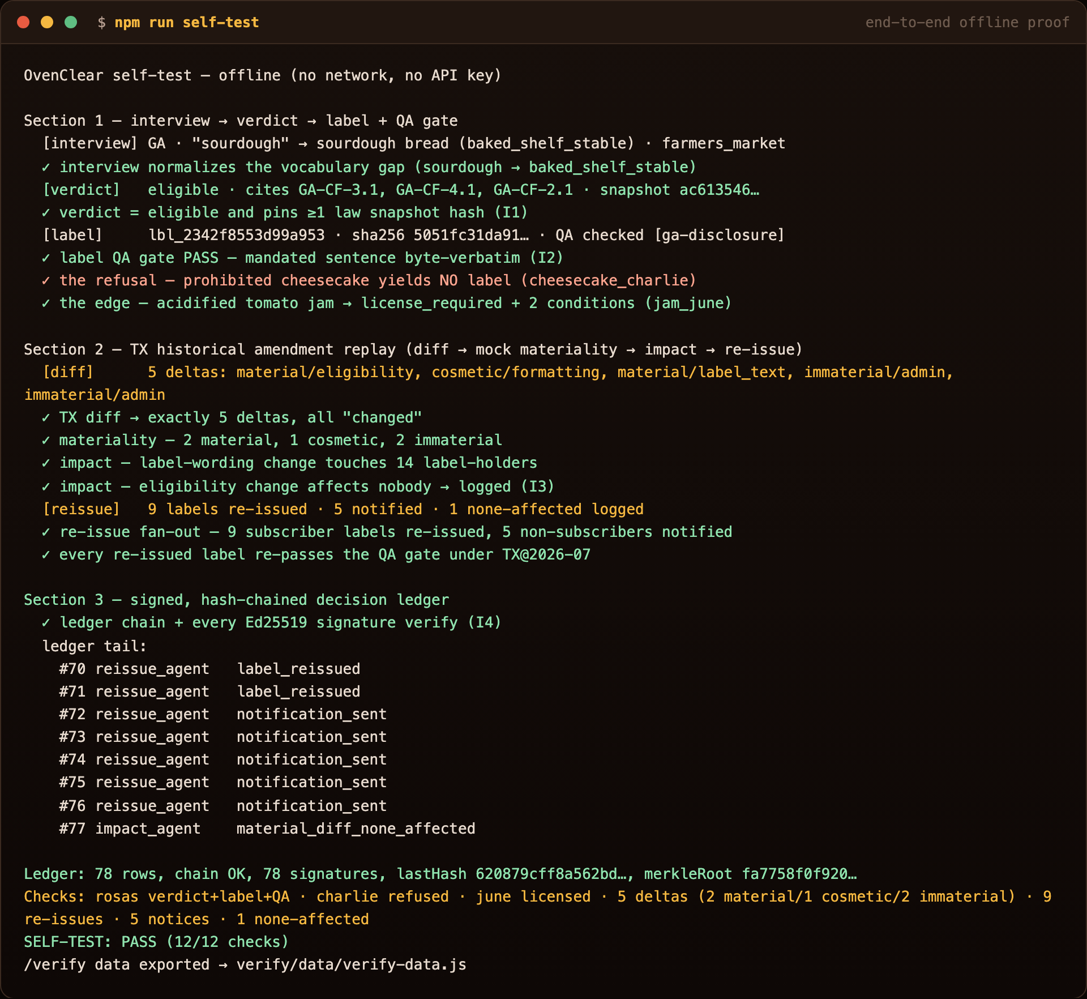Click the 'ledger tail:' label
The height and width of the screenshot is (999, 1087).
point(95,646)
